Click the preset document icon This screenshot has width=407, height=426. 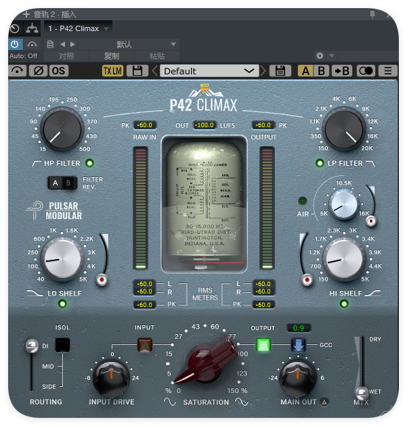[50, 44]
